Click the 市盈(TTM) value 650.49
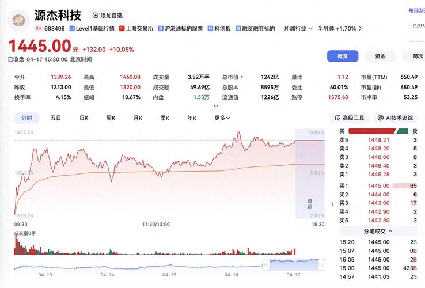The image size is (425, 288). click(409, 77)
